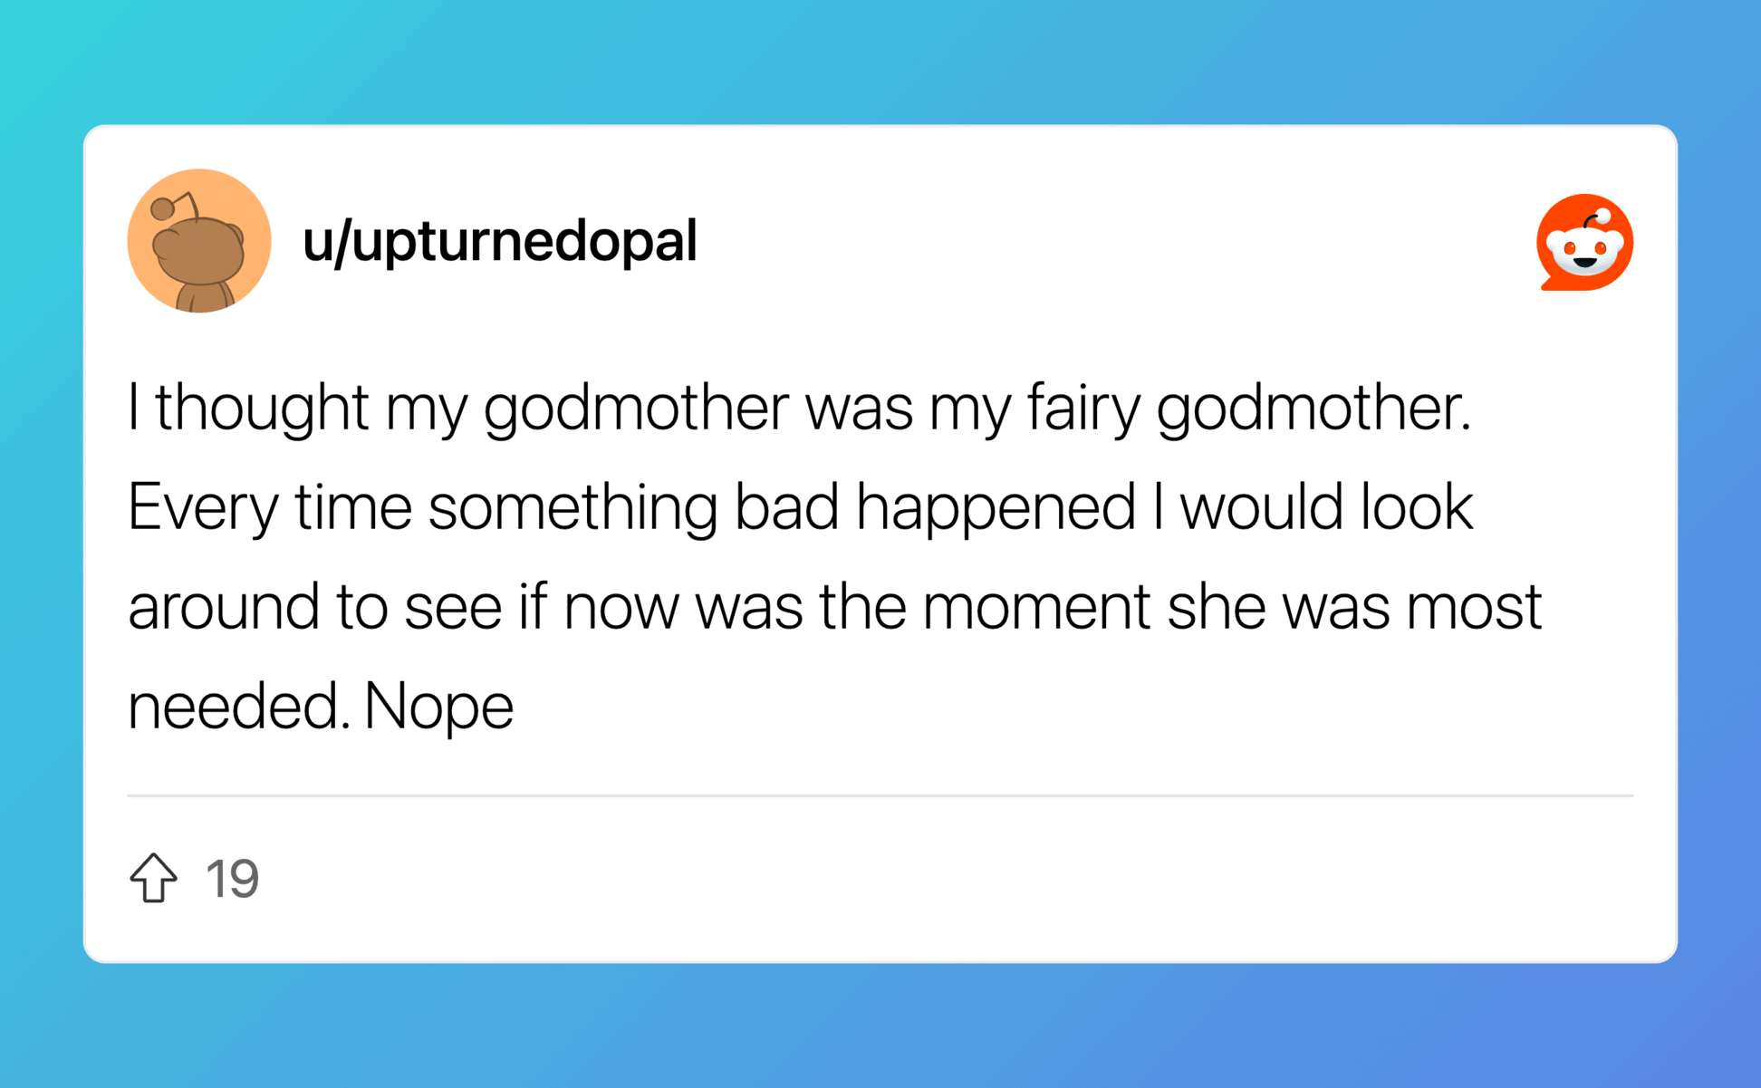Click the word "happened" in the post
The image size is (1761, 1088).
tap(995, 506)
